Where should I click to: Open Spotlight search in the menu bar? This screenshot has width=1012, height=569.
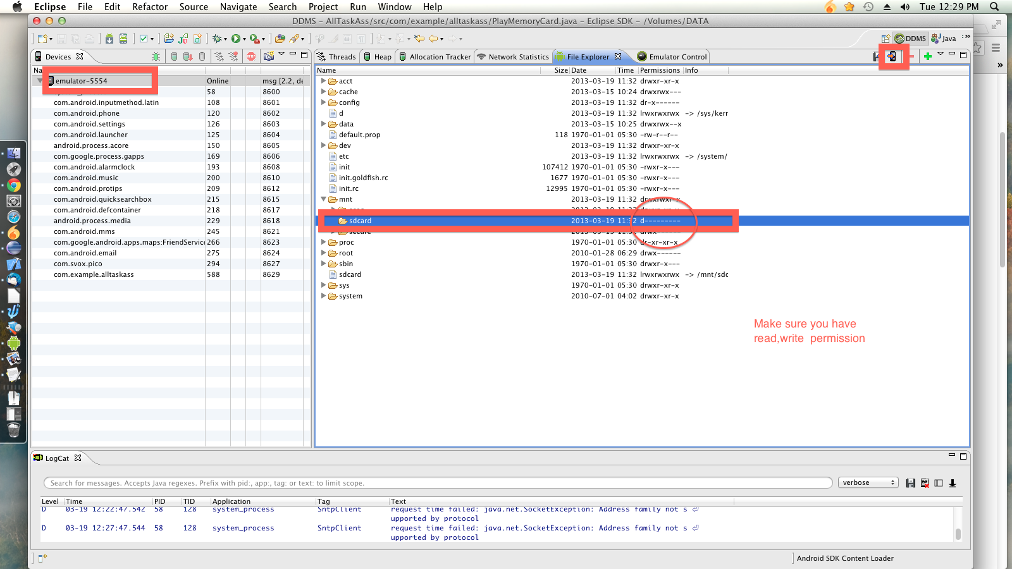[x=994, y=7]
